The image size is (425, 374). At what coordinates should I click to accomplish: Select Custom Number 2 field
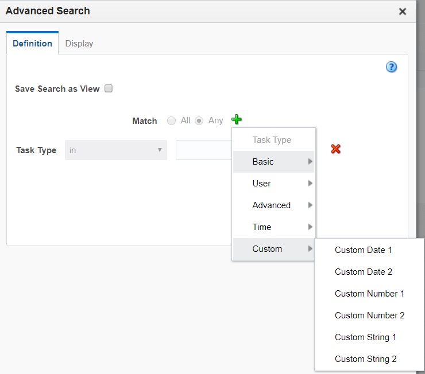[369, 315]
